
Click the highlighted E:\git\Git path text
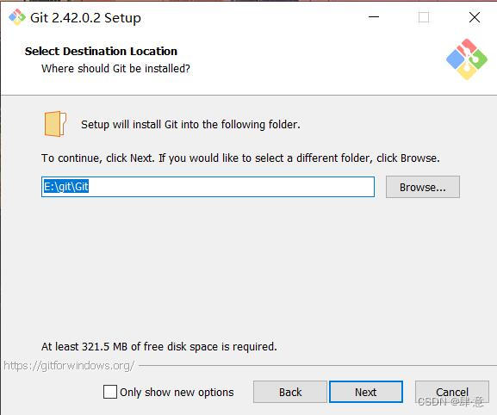[66, 187]
